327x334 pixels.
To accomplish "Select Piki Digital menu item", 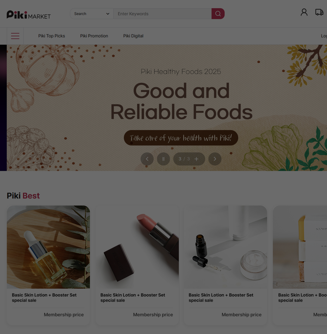I will click(133, 36).
